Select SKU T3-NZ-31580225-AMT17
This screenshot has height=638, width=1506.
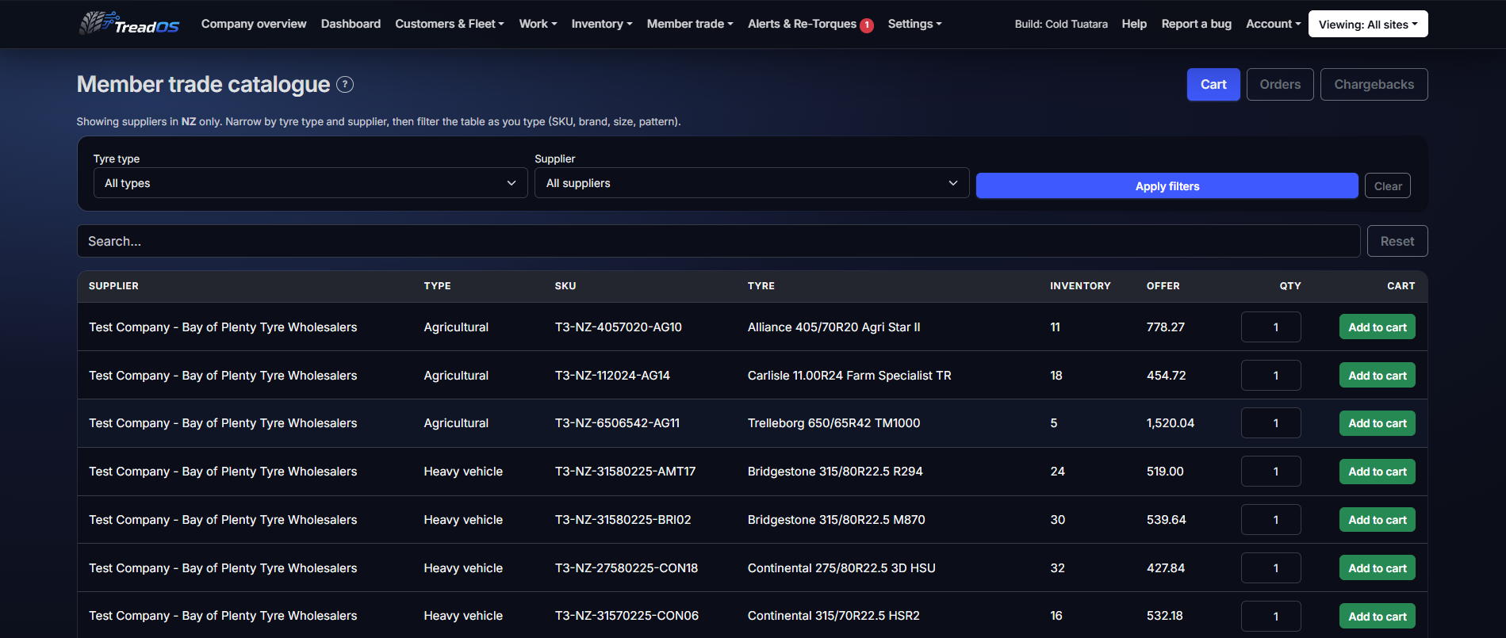coord(625,472)
